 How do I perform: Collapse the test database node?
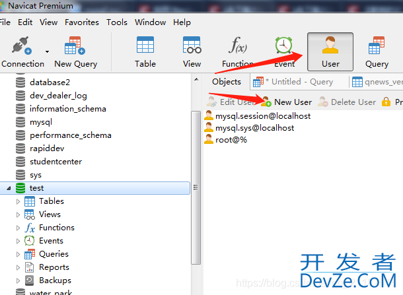pyautogui.click(x=9, y=188)
